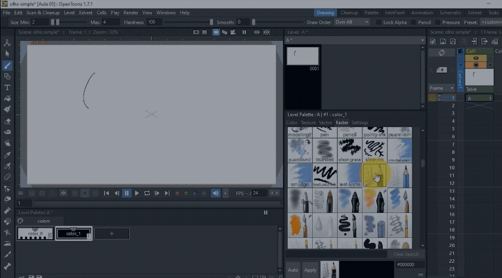502x278 pixels.
Task: Toggle Col1 preview visibility eye
Action: point(476,58)
